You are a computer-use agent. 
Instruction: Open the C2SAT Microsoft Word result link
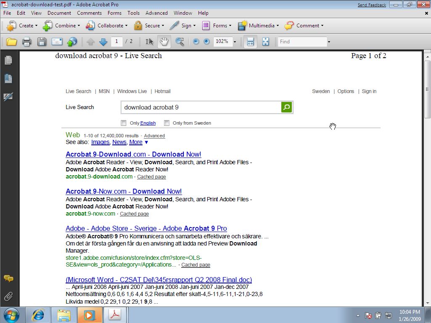[x=159, y=280]
